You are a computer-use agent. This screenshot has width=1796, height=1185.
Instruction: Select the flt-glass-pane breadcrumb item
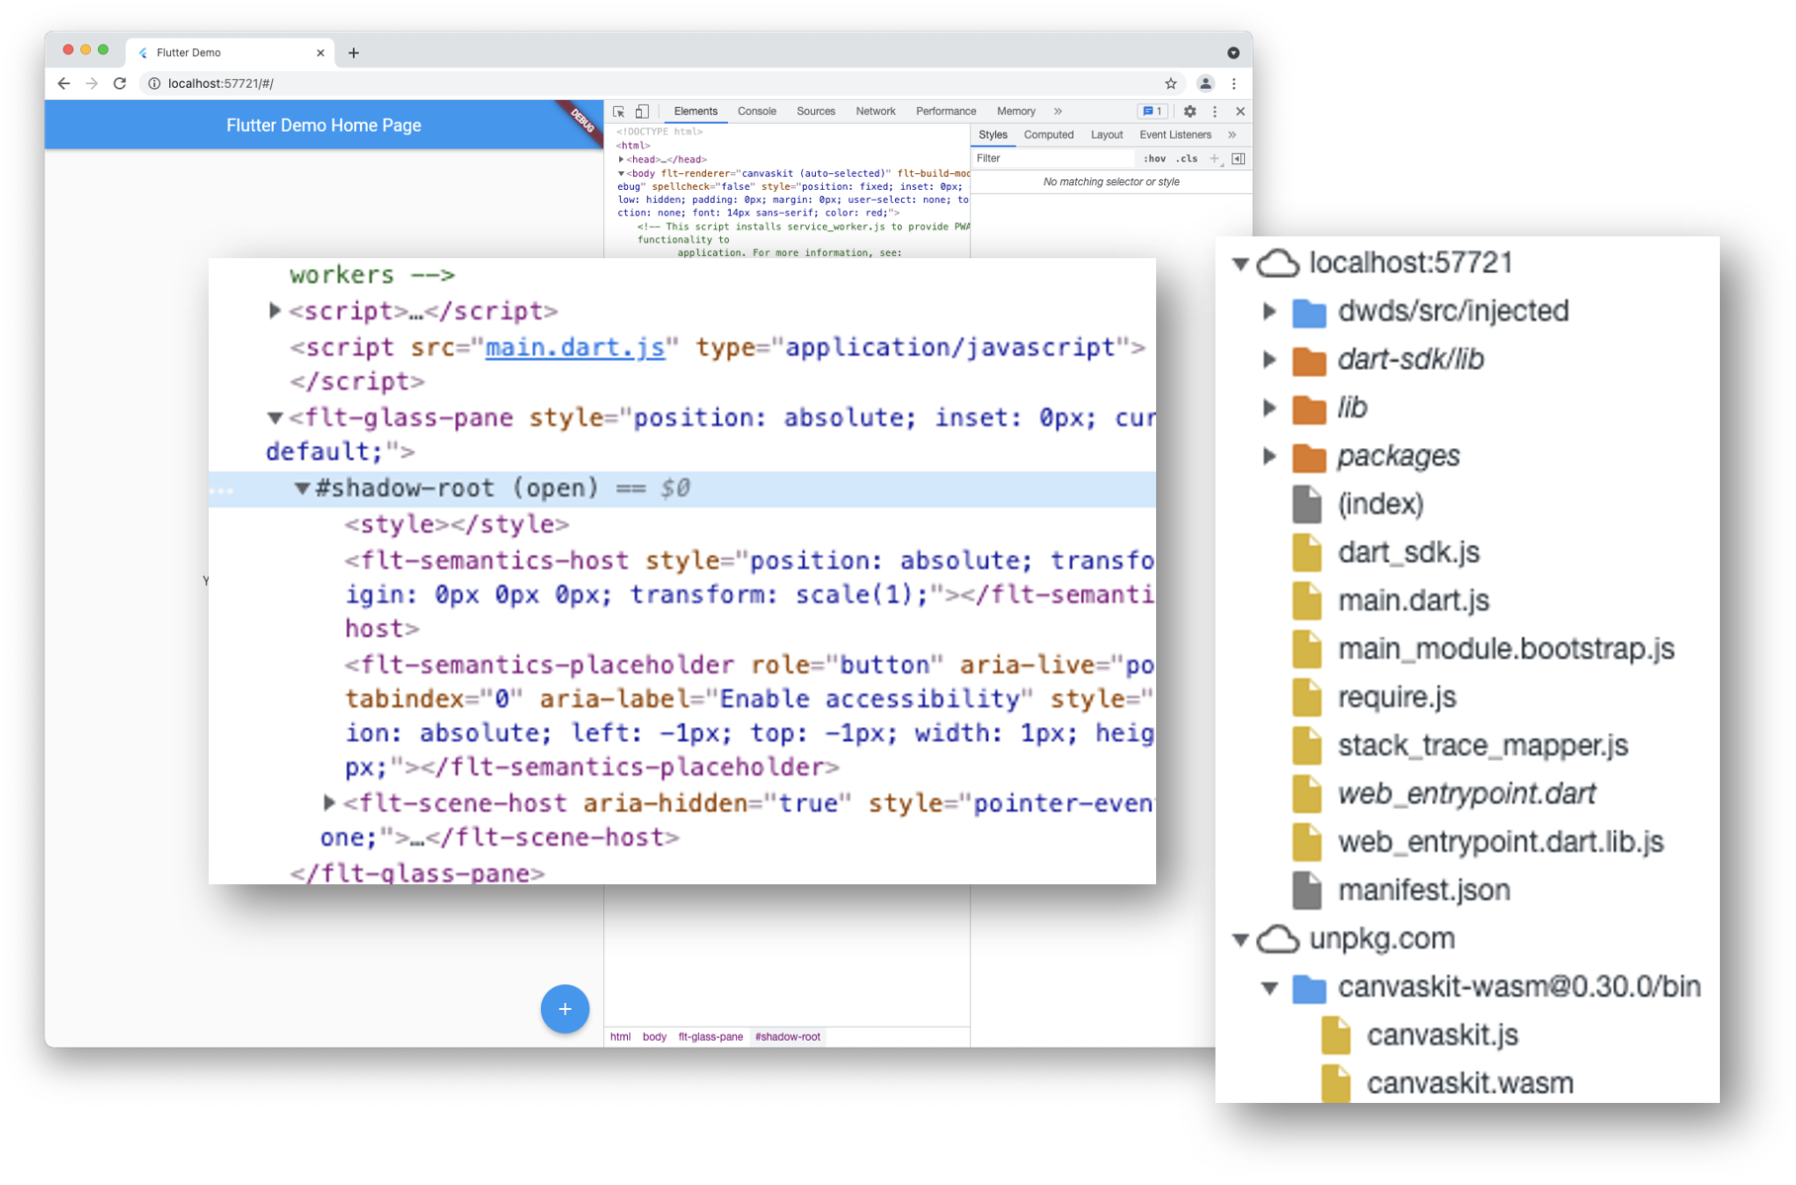710,1037
